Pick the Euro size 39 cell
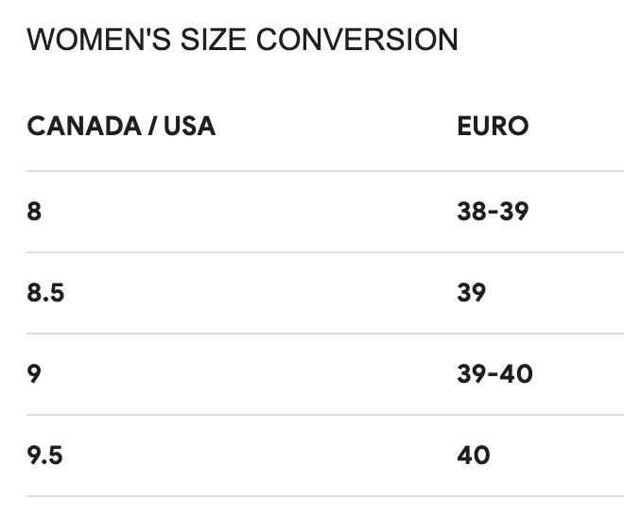 pyautogui.click(x=472, y=292)
